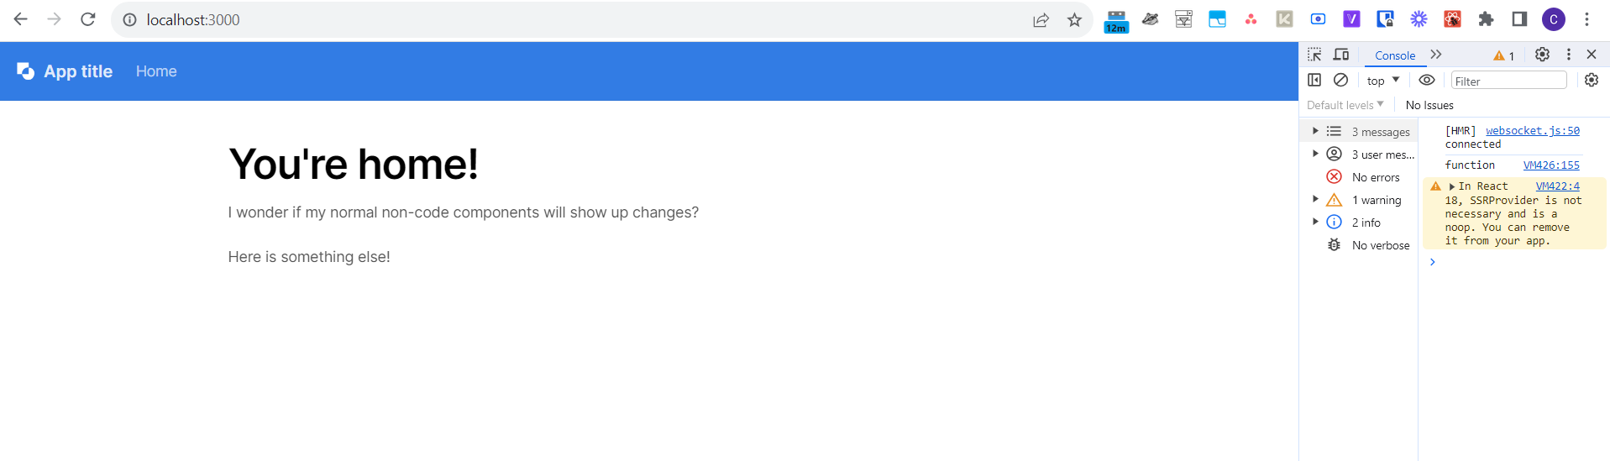Bookmark this page with the star icon
This screenshot has width=1610, height=461.
1074,20
